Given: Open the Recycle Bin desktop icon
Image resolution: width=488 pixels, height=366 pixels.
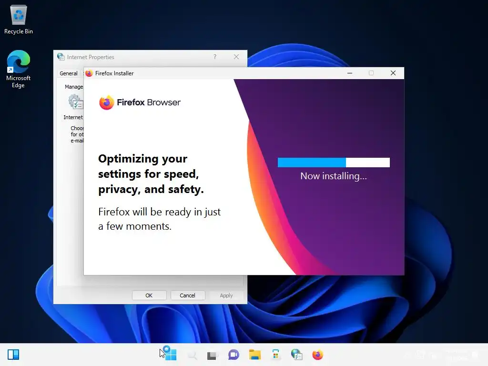Looking at the screenshot, I should [19, 19].
